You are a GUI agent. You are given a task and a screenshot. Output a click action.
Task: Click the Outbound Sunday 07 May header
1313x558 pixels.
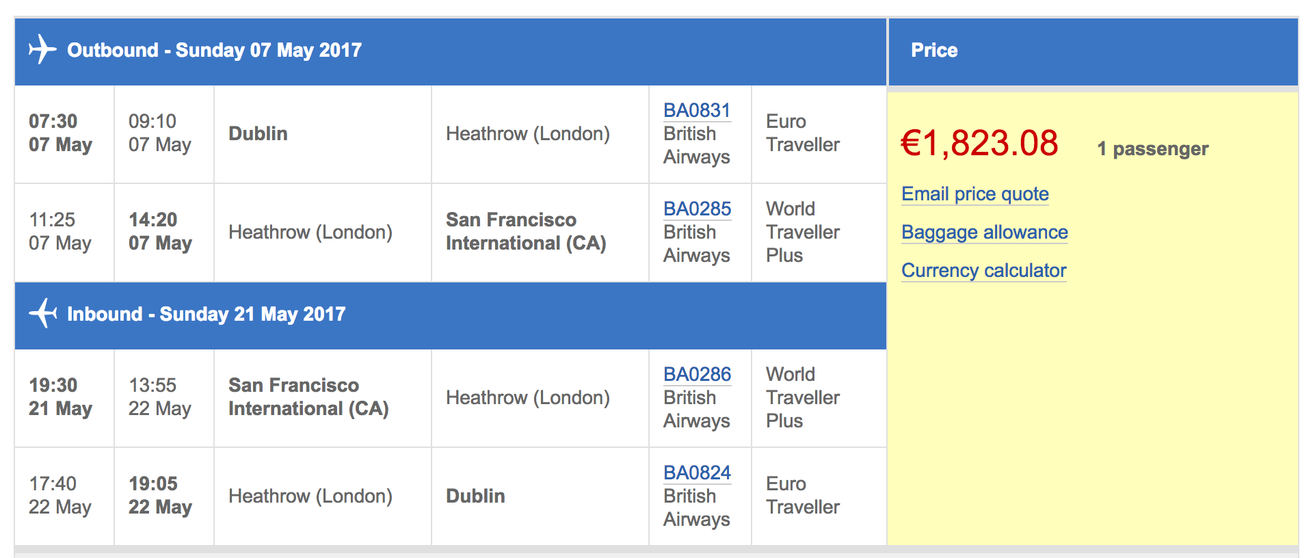(x=214, y=50)
